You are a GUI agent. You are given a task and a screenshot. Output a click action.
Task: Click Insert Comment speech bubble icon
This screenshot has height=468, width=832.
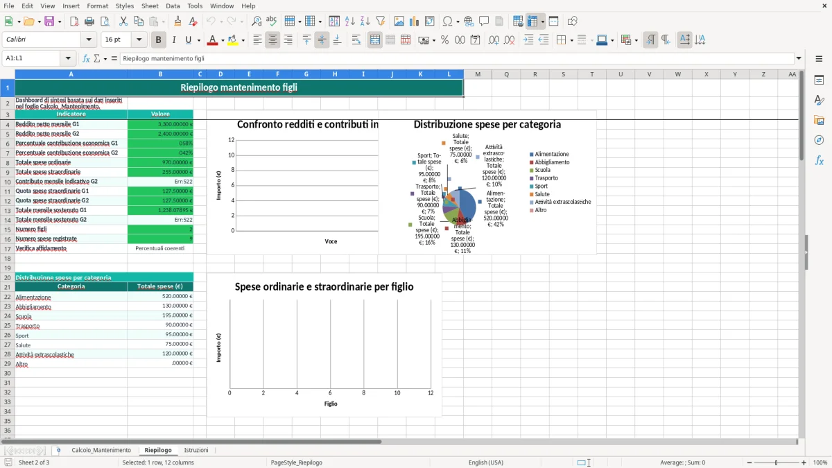484,21
